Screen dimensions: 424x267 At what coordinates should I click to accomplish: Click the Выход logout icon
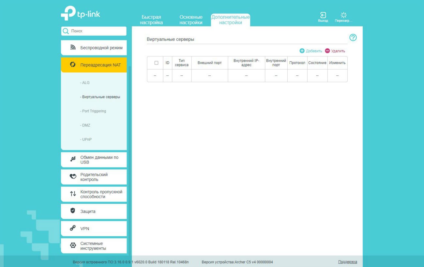[x=323, y=15]
